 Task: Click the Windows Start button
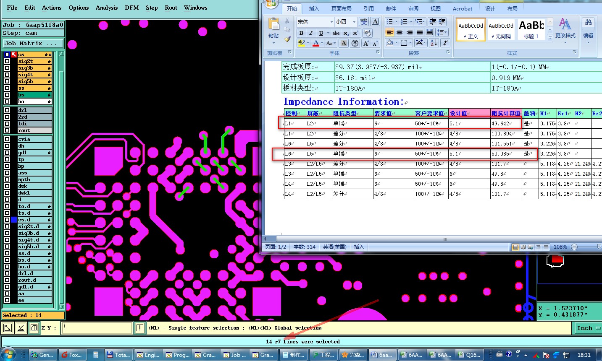click(x=8, y=354)
